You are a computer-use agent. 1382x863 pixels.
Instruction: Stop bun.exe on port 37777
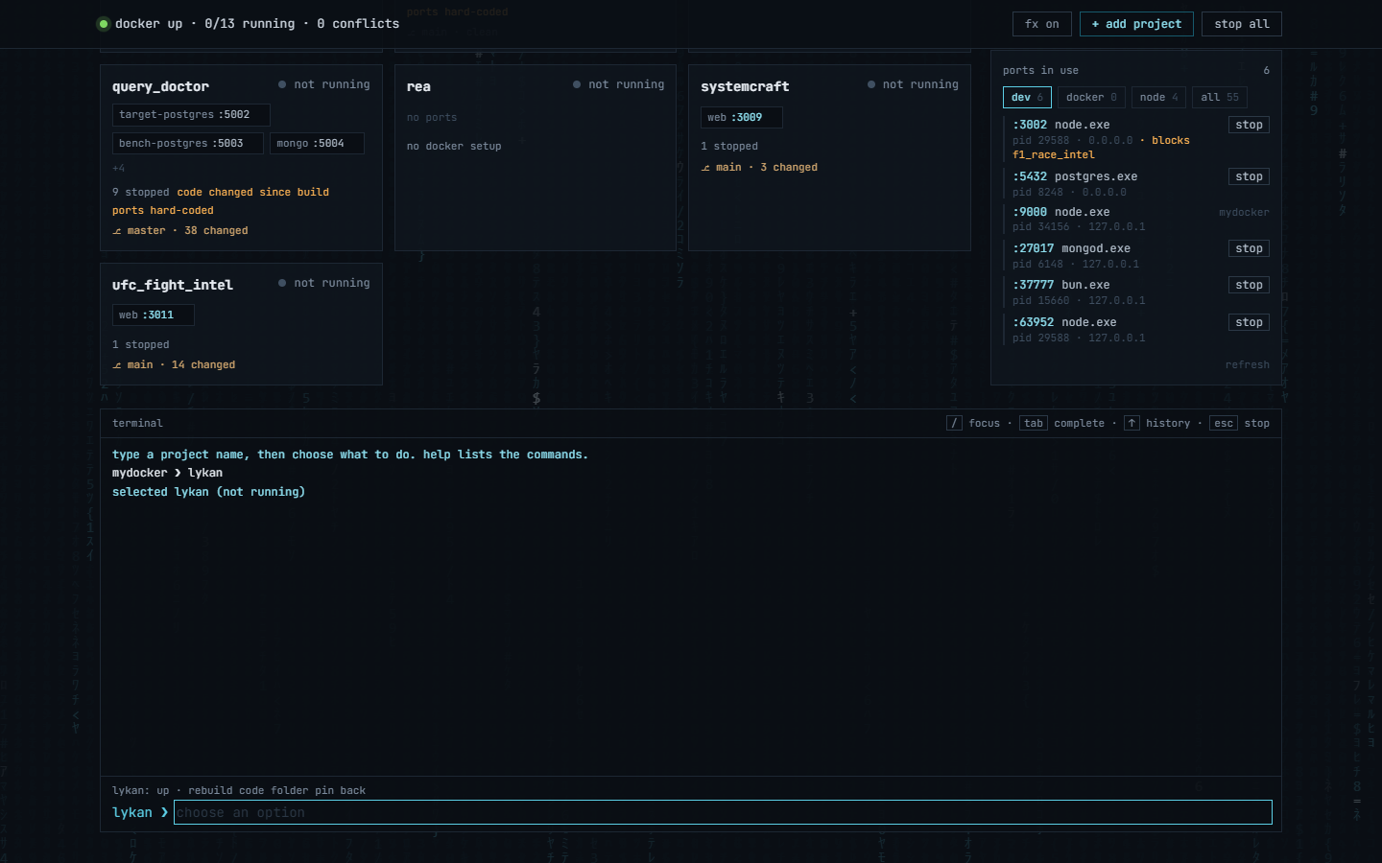click(1249, 285)
